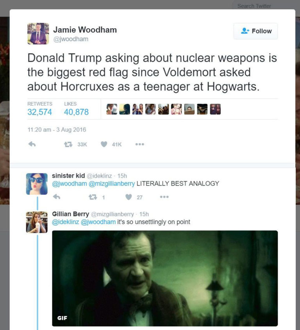
Task: Reply to Jamie Woodham's main tweet
Action: click(32, 144)
